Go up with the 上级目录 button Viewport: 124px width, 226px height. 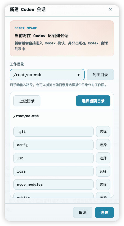click(27, 101)
